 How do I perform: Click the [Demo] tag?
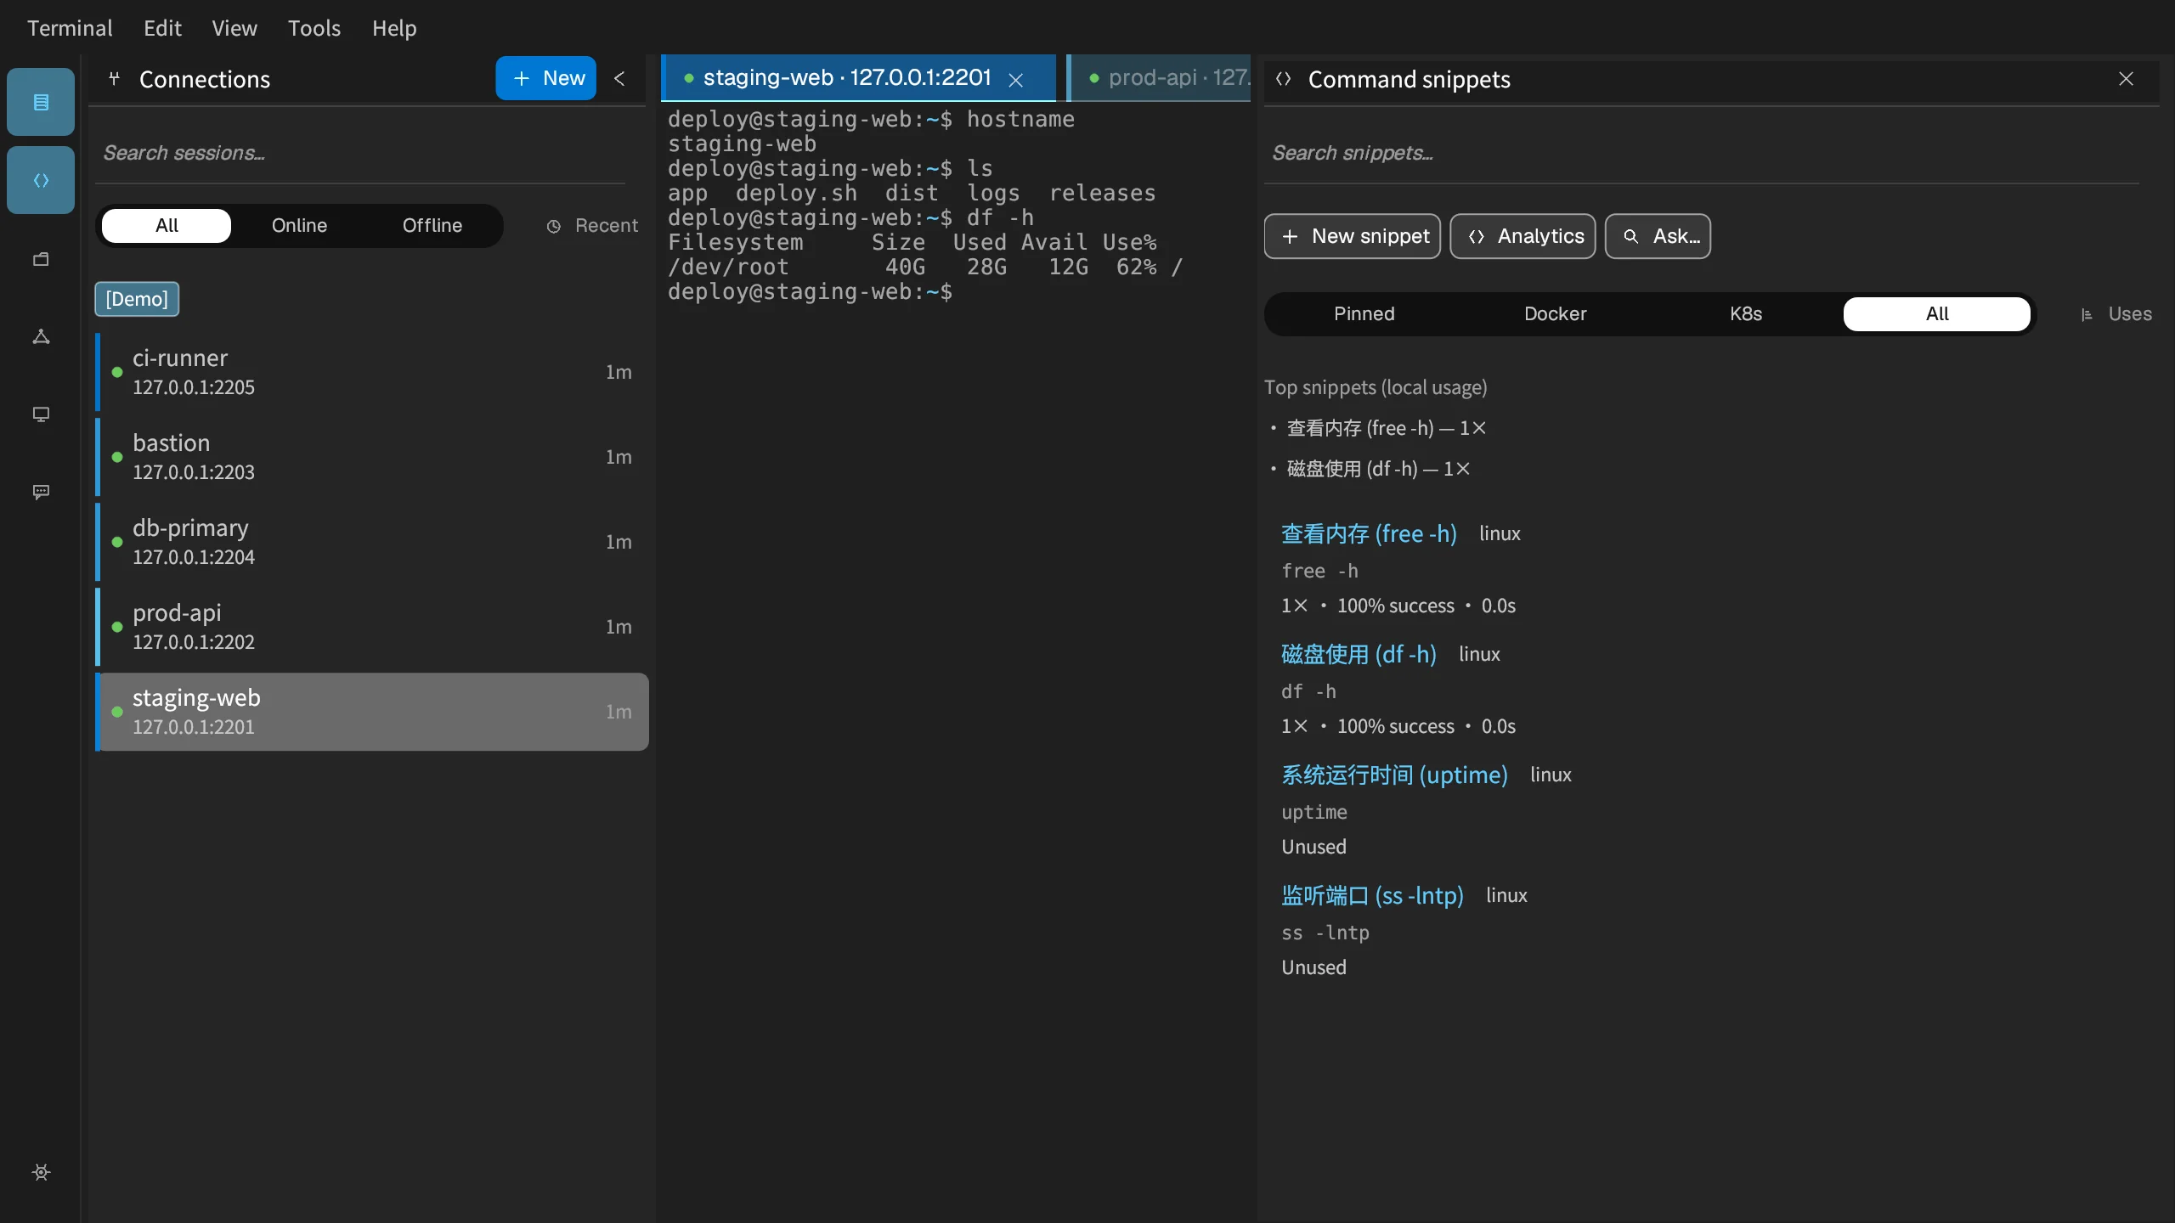137,299
